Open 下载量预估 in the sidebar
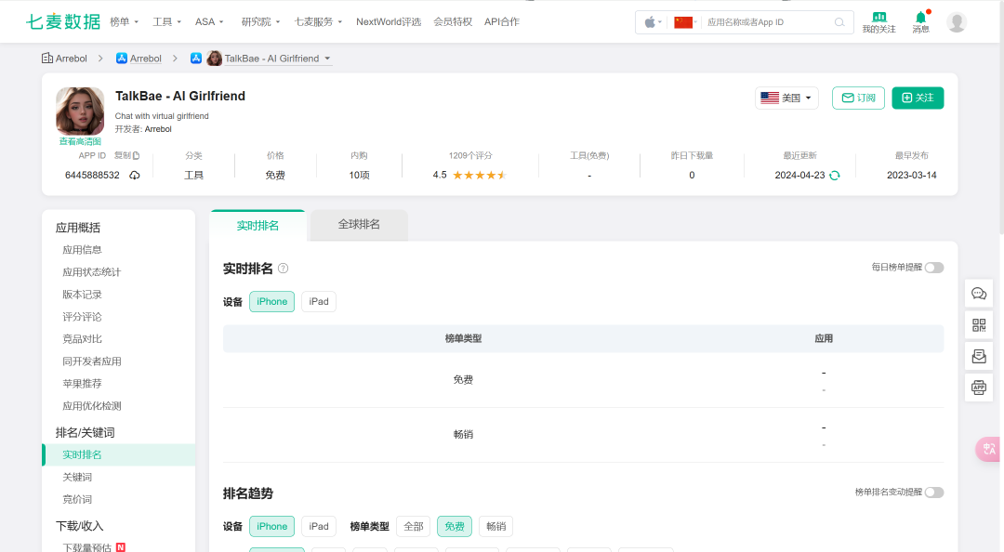Screen dimensions: 1004x552 pos(87,547)
